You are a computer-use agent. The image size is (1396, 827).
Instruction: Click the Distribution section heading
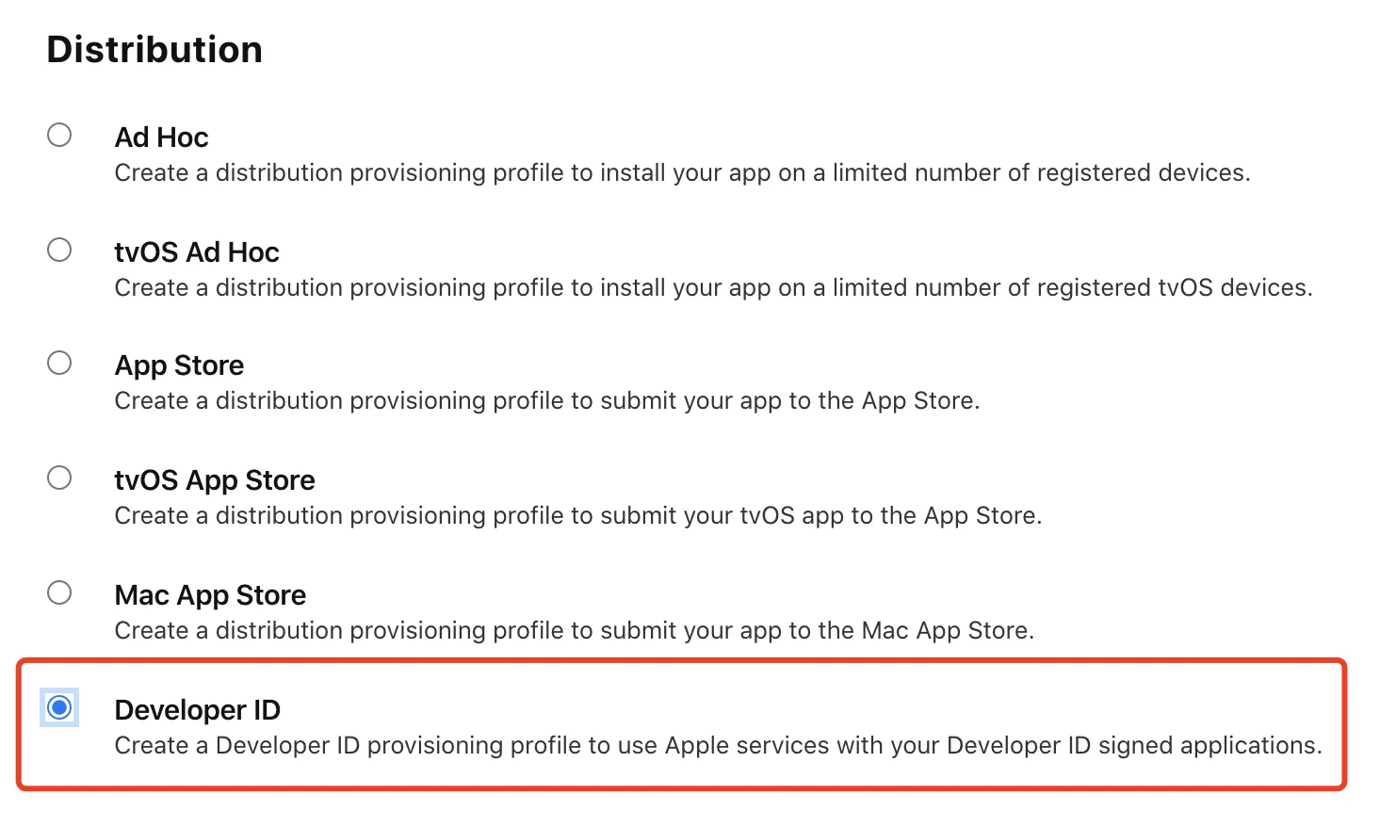coord(154,50)
